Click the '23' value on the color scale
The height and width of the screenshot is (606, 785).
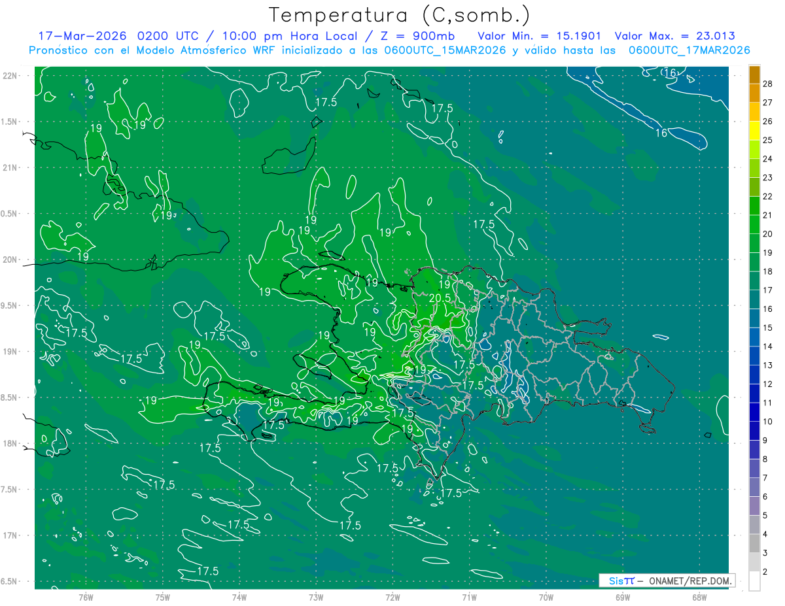[x=768, y=178]
